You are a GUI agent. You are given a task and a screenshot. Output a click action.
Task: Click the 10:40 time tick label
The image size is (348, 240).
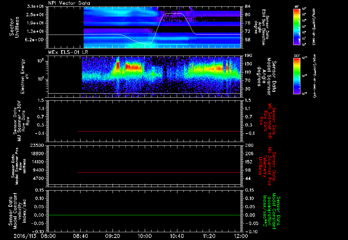point(177,236)
